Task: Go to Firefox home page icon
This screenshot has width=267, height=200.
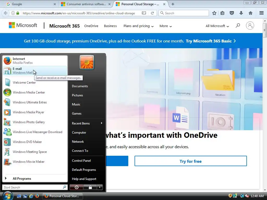Action: [x=251, y=13]
